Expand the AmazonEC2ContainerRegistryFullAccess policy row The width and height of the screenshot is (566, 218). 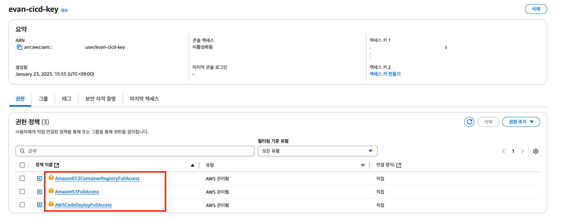coord(40,179)
